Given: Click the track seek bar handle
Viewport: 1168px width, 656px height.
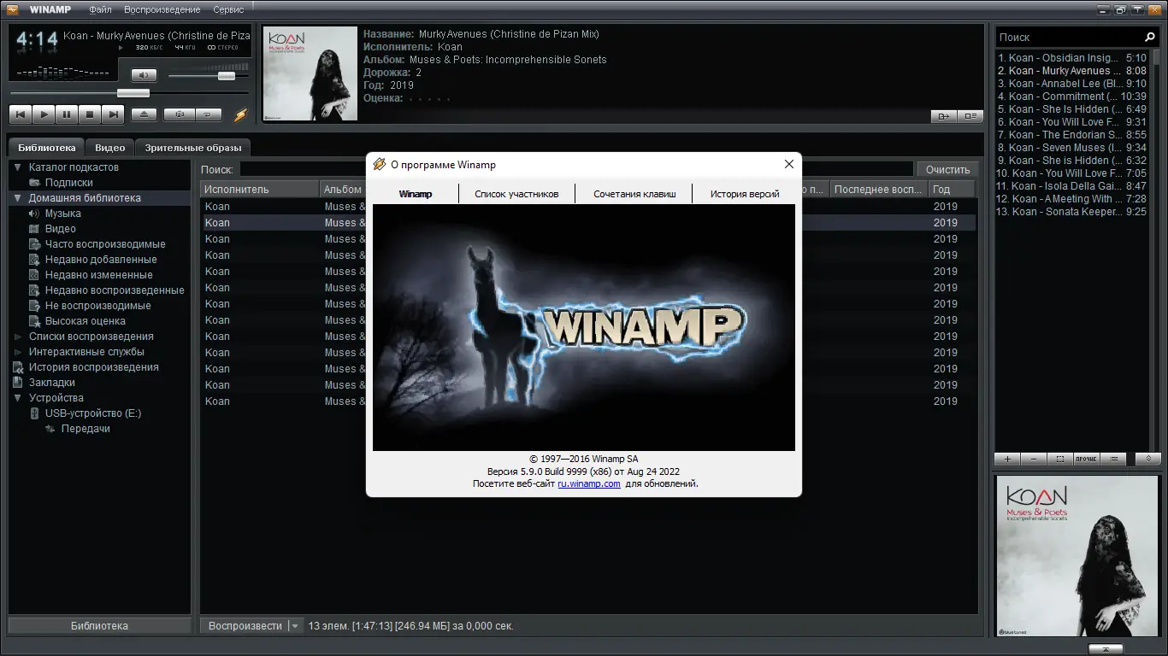Looking at the screenshot, I should point(133,93).
